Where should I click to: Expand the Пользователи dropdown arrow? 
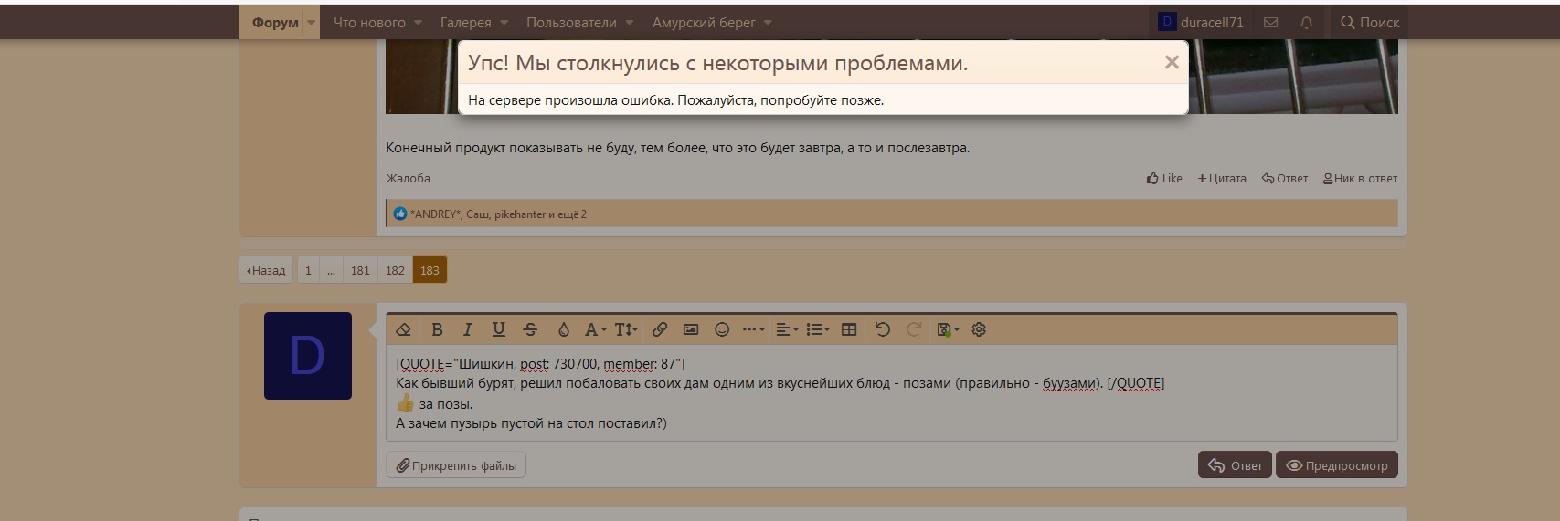click(630, 23)
